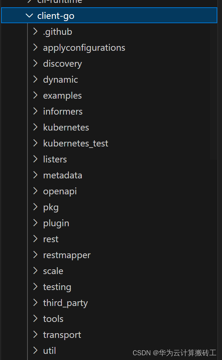
Task: Expand the dynamic folder chevron
Action: [35, 79]
